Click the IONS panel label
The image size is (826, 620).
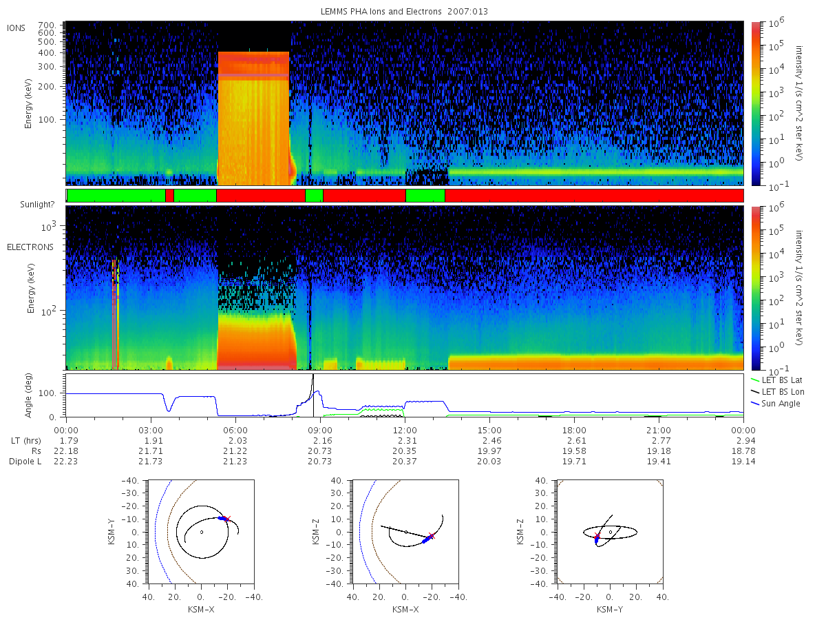(16, 28)
